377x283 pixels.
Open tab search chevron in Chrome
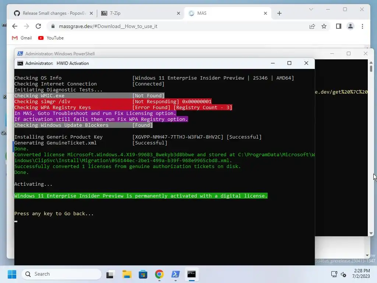pyautogui.click(x=311, y=9)
